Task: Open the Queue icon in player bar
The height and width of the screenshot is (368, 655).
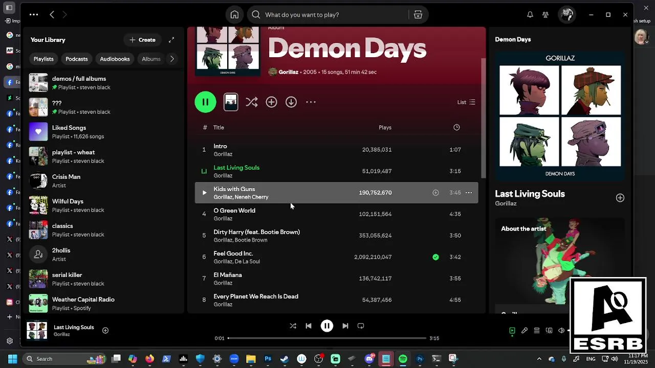Action: [536, 331]
